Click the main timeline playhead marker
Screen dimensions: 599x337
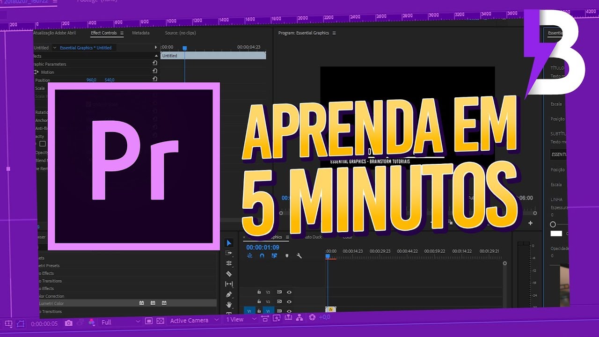[x=328, y=256]
